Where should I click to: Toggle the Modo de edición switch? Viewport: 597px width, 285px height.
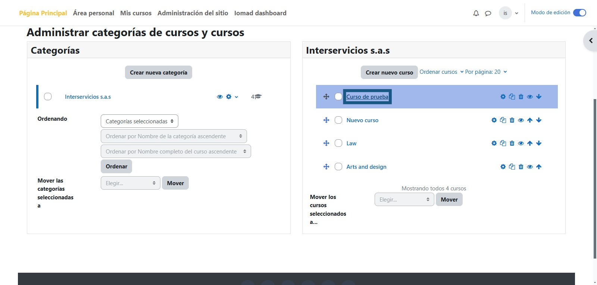click(579, 13)
